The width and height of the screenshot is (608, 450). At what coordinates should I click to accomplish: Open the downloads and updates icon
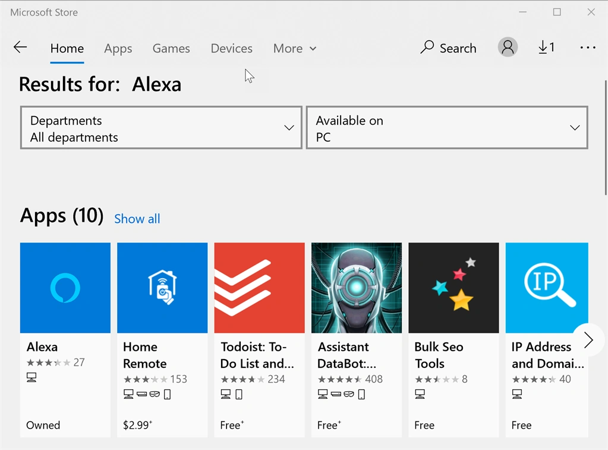click(x=546, y=48)
